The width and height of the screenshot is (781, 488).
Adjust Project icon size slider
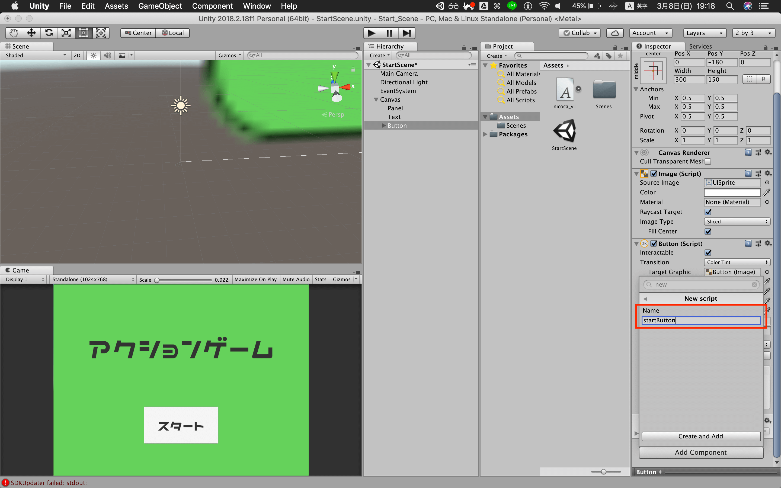(x=606, y=471)
